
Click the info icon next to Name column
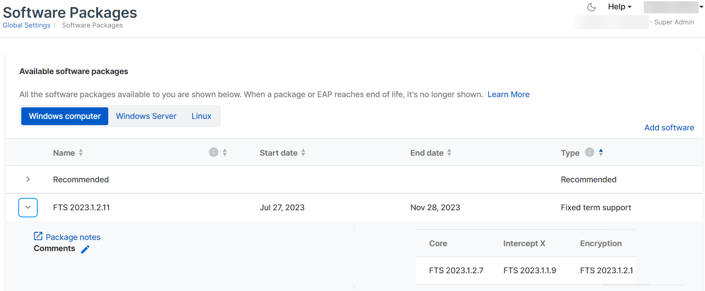click(x=213, y=152)
